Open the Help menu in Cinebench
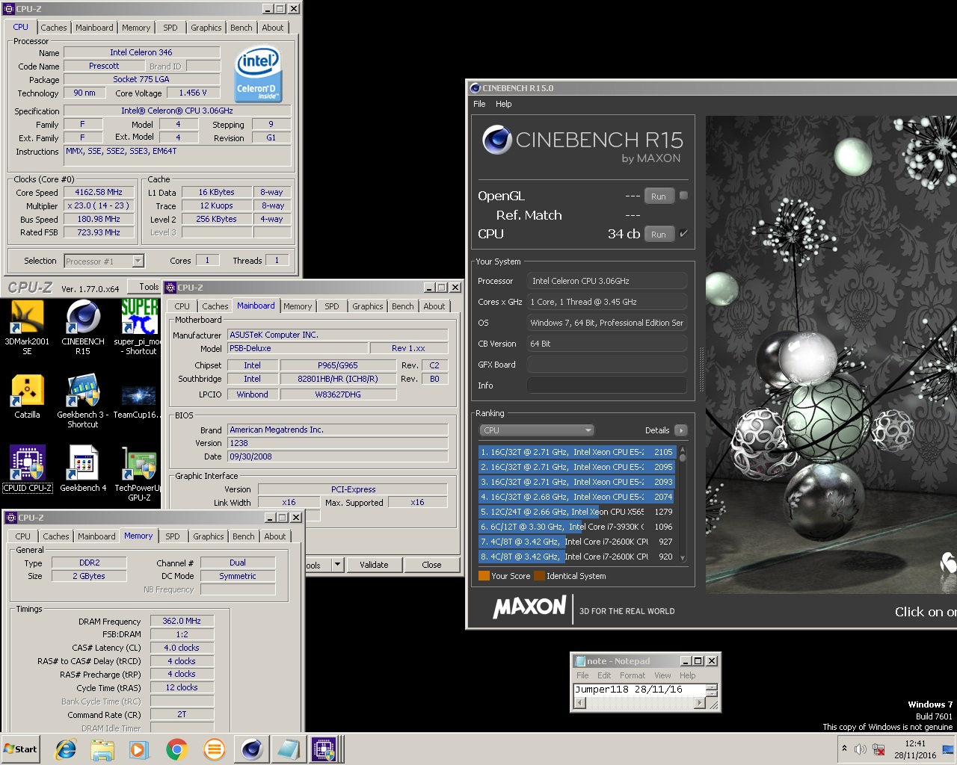 (504, 104)
